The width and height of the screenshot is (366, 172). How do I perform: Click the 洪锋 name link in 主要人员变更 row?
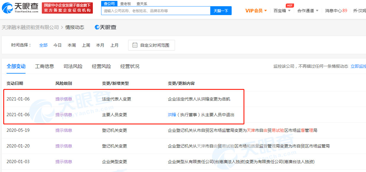pos(172,114)
